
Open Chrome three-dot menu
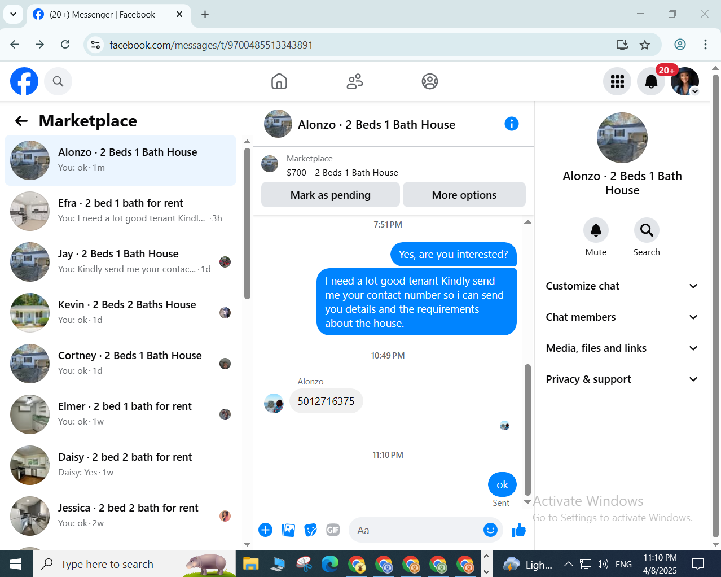tap(705, 45)
